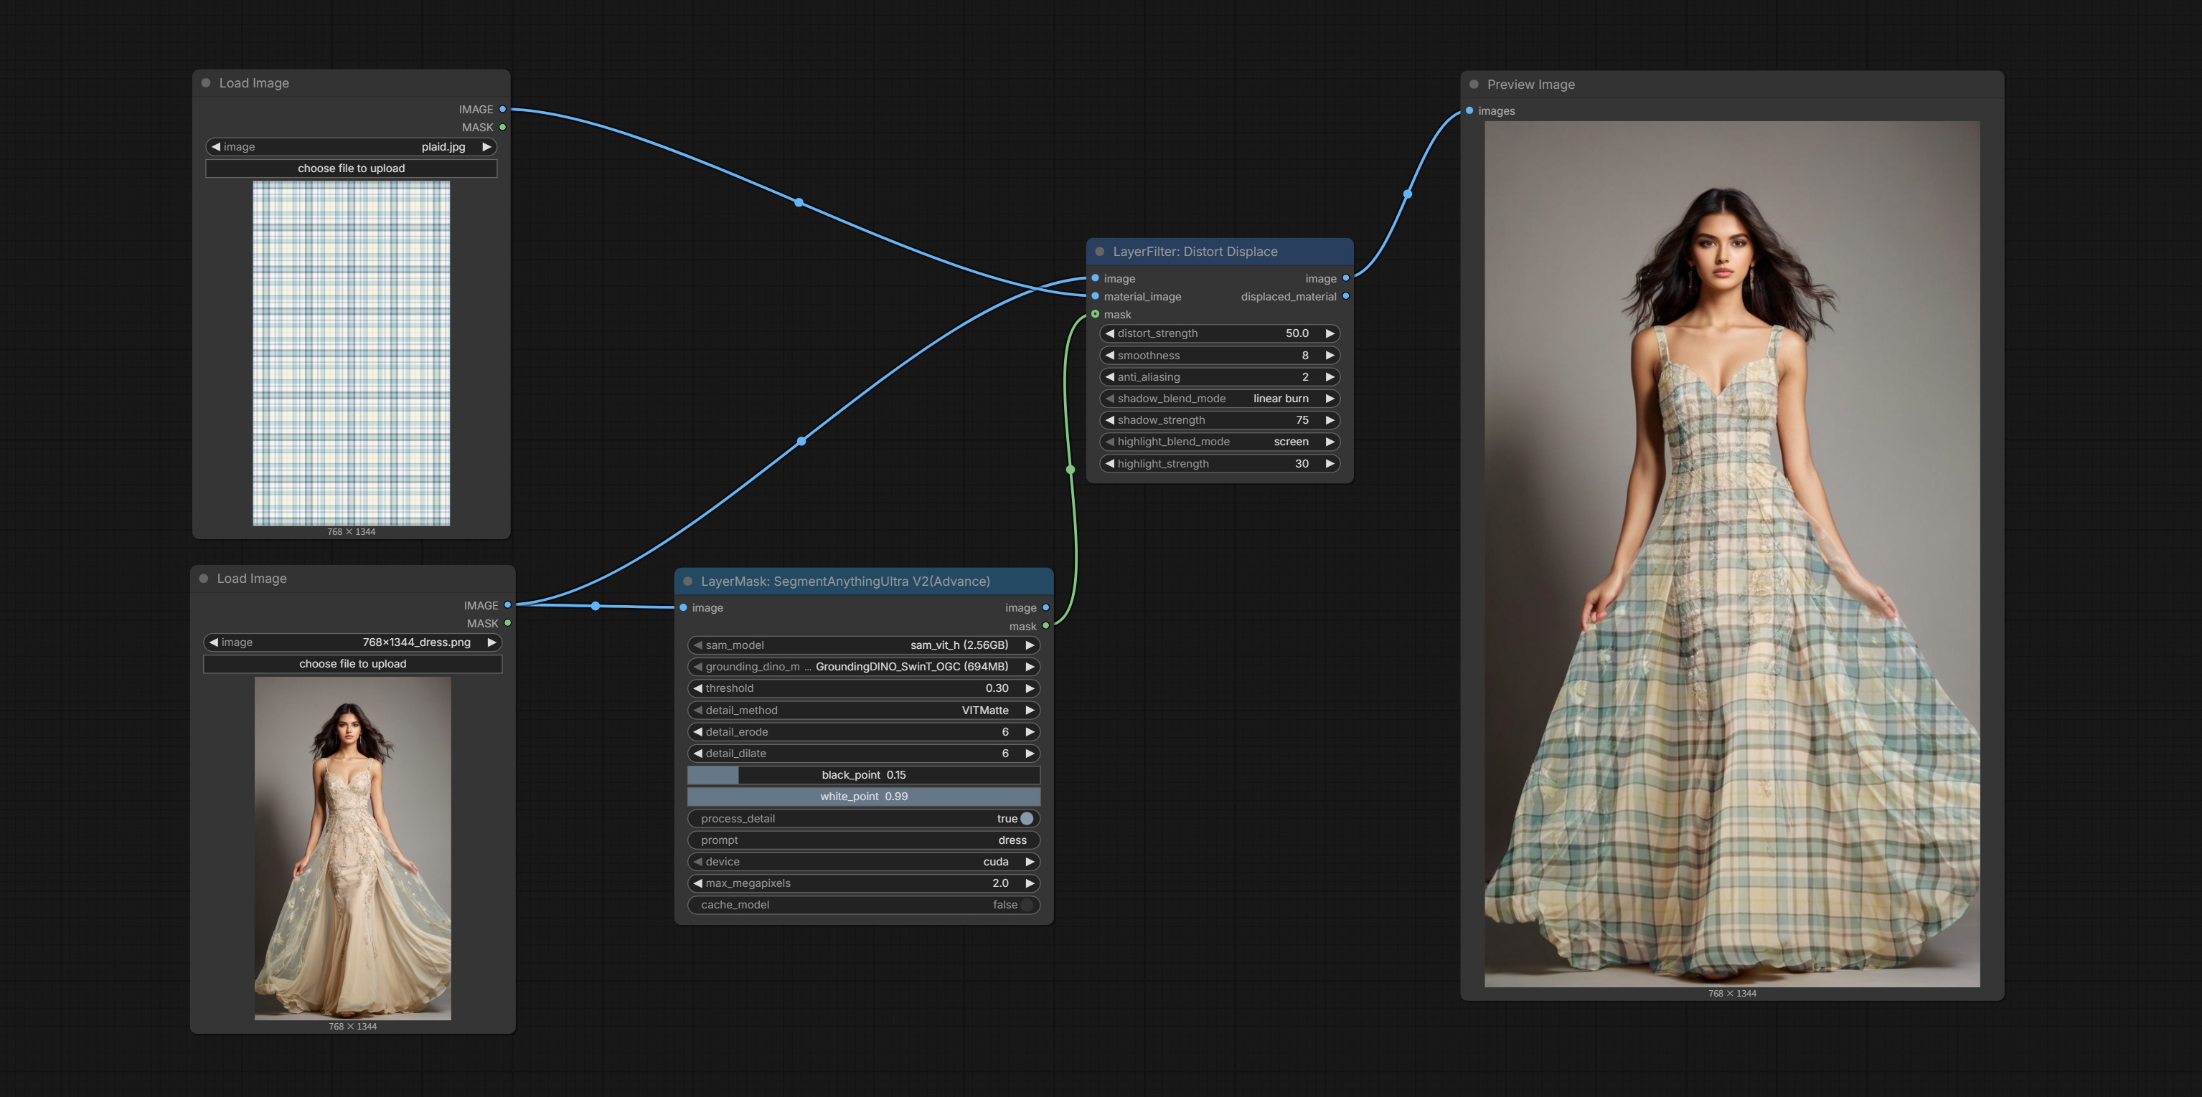Click the prompt field containing dress

click(863, 840)
